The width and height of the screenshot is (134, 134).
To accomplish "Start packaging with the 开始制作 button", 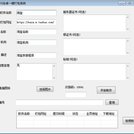I will (x=106, y=90).
